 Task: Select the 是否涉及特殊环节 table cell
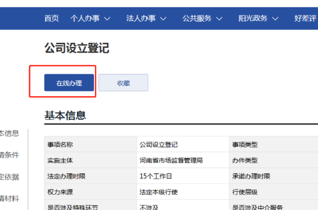(x=91, y=205)
